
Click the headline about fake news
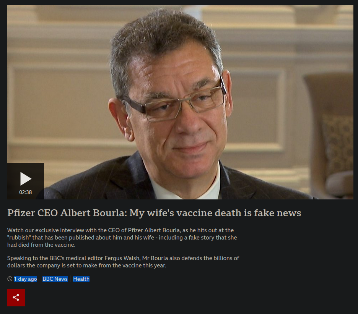coord(154,213)
